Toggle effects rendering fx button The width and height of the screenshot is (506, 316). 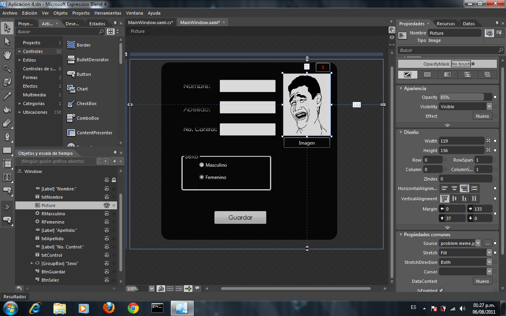[161, 289]
